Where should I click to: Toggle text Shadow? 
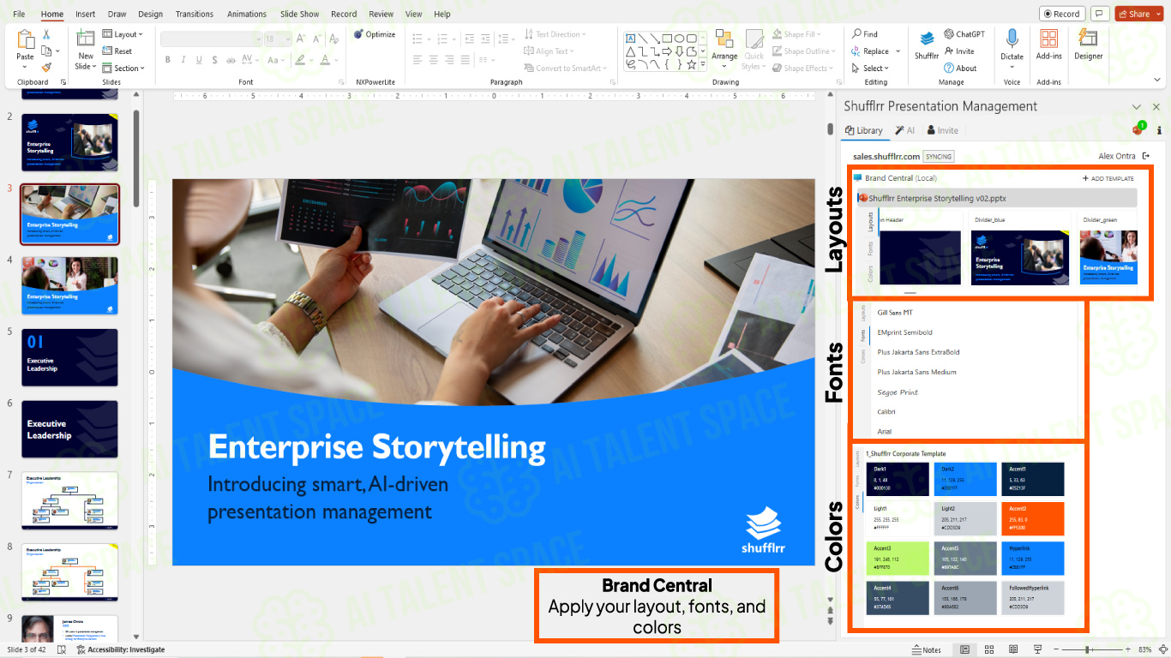(x=214, y=60)
